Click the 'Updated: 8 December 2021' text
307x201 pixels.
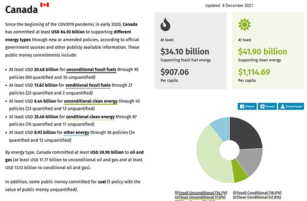point(229,5)
